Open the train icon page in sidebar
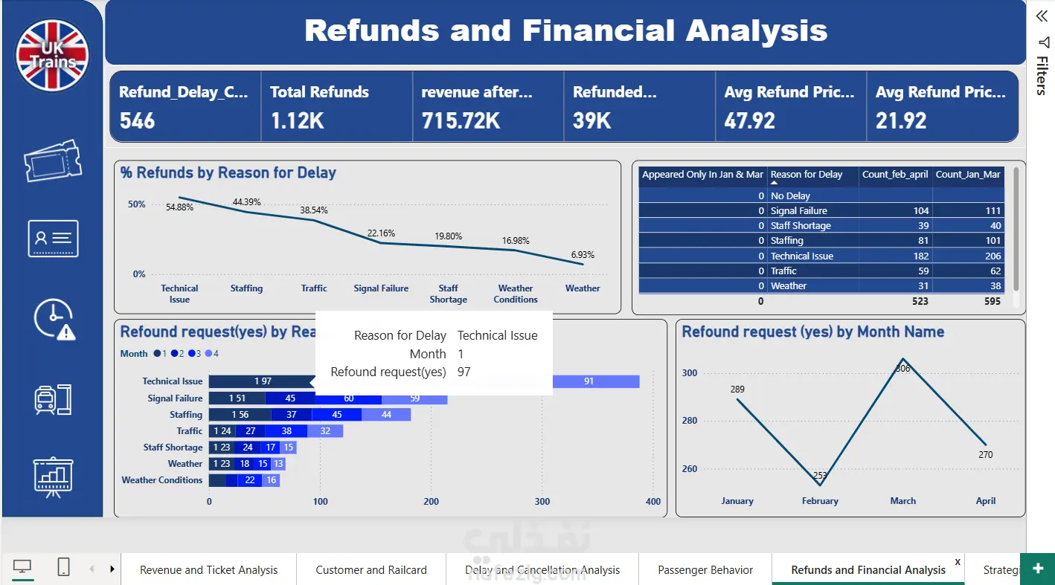The width and height of the screenshot is (1055, 585). click(53, 399)
